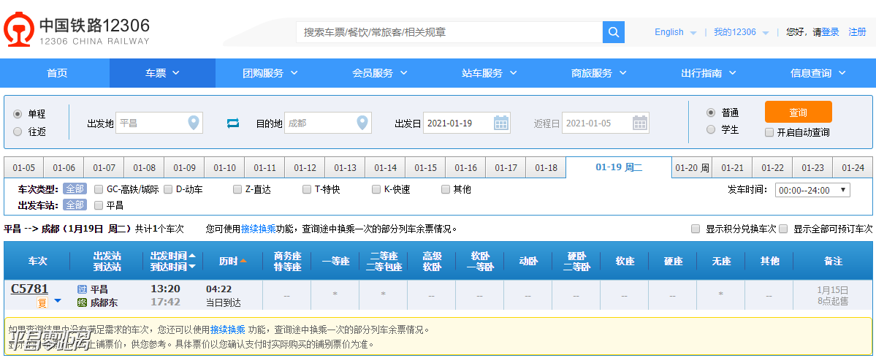The width and height of the screenshot is (876, 358).
Task: Expand the 车票 navigation menu
Action: [x=163, y=73]
